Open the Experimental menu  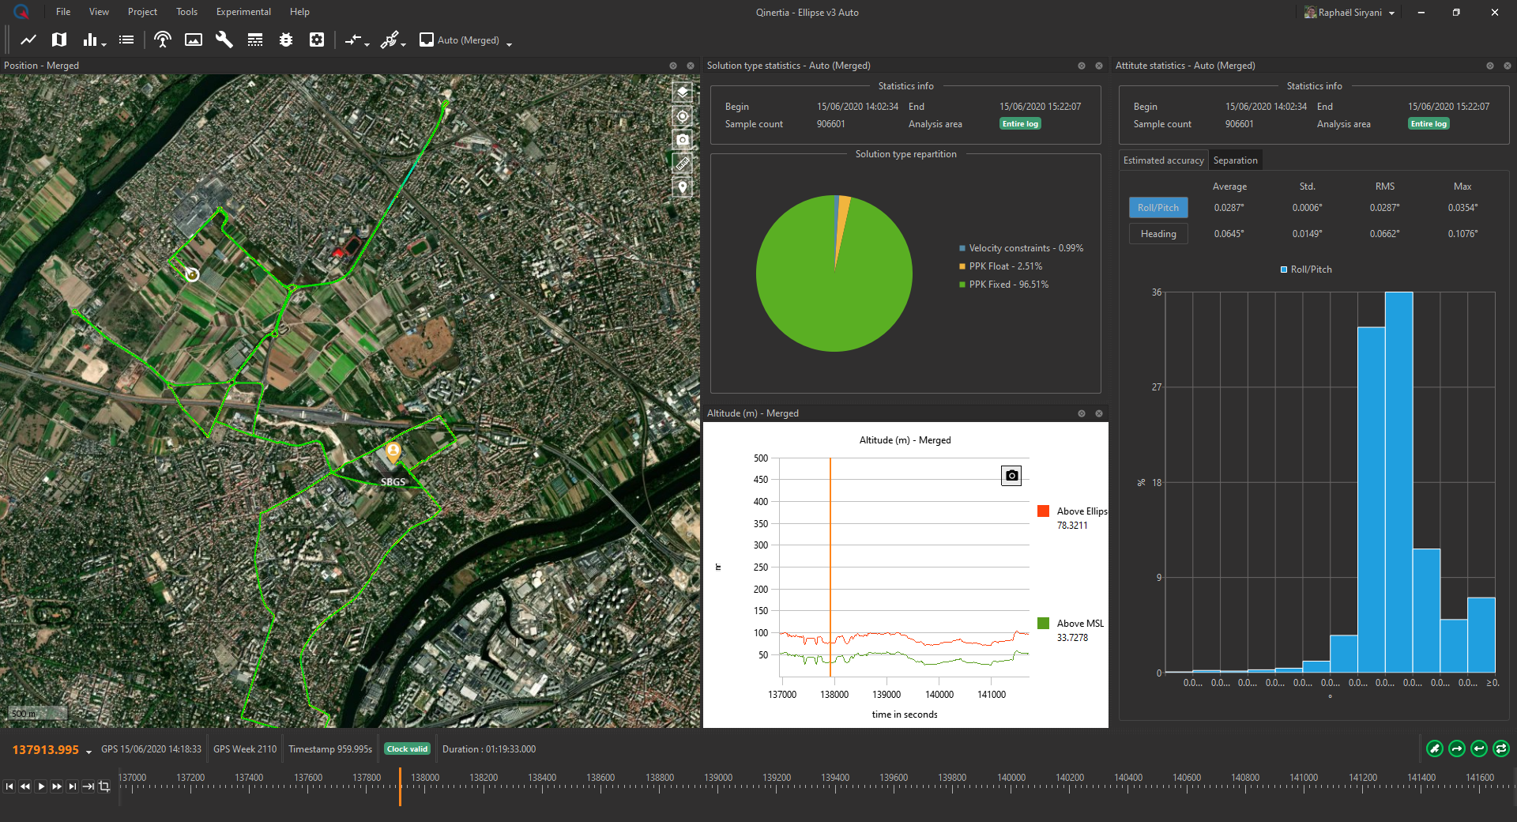coord(243,12)
